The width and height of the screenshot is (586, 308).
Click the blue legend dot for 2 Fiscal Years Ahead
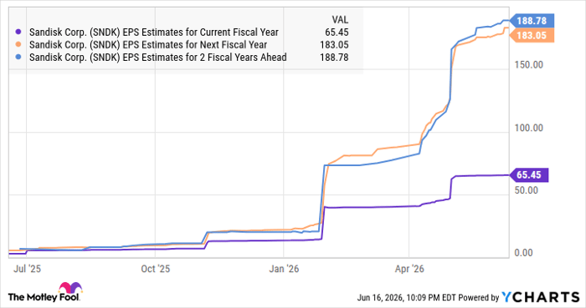pos(18,58)
